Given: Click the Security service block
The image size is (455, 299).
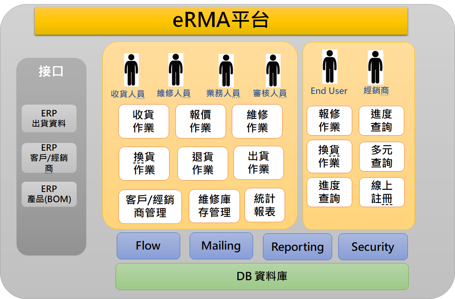Looking at the screenshot, I should (373, 247).
